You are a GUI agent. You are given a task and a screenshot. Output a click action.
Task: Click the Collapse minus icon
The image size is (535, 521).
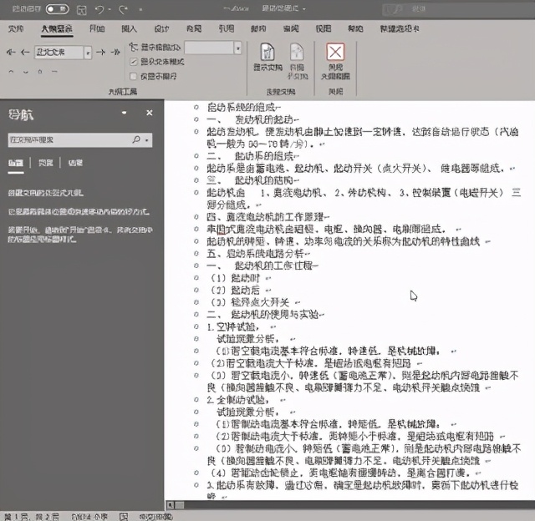tap(54, 72)
